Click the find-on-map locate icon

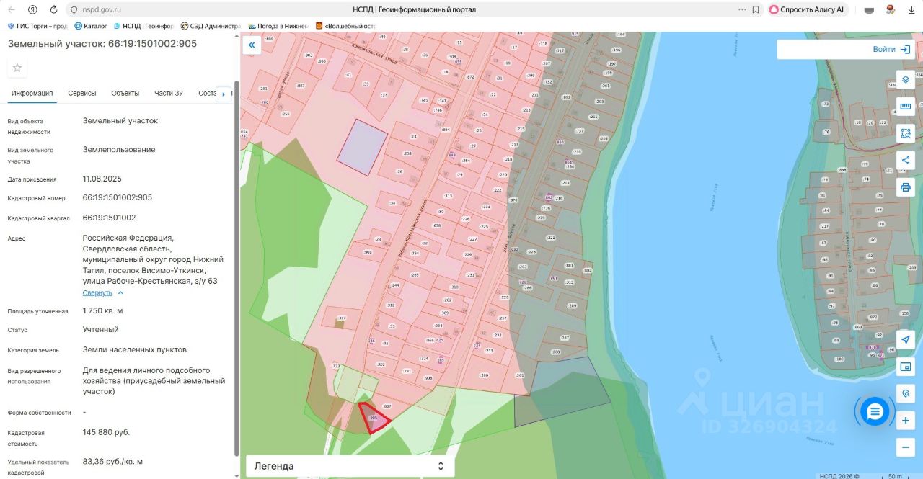pos(906,393)
